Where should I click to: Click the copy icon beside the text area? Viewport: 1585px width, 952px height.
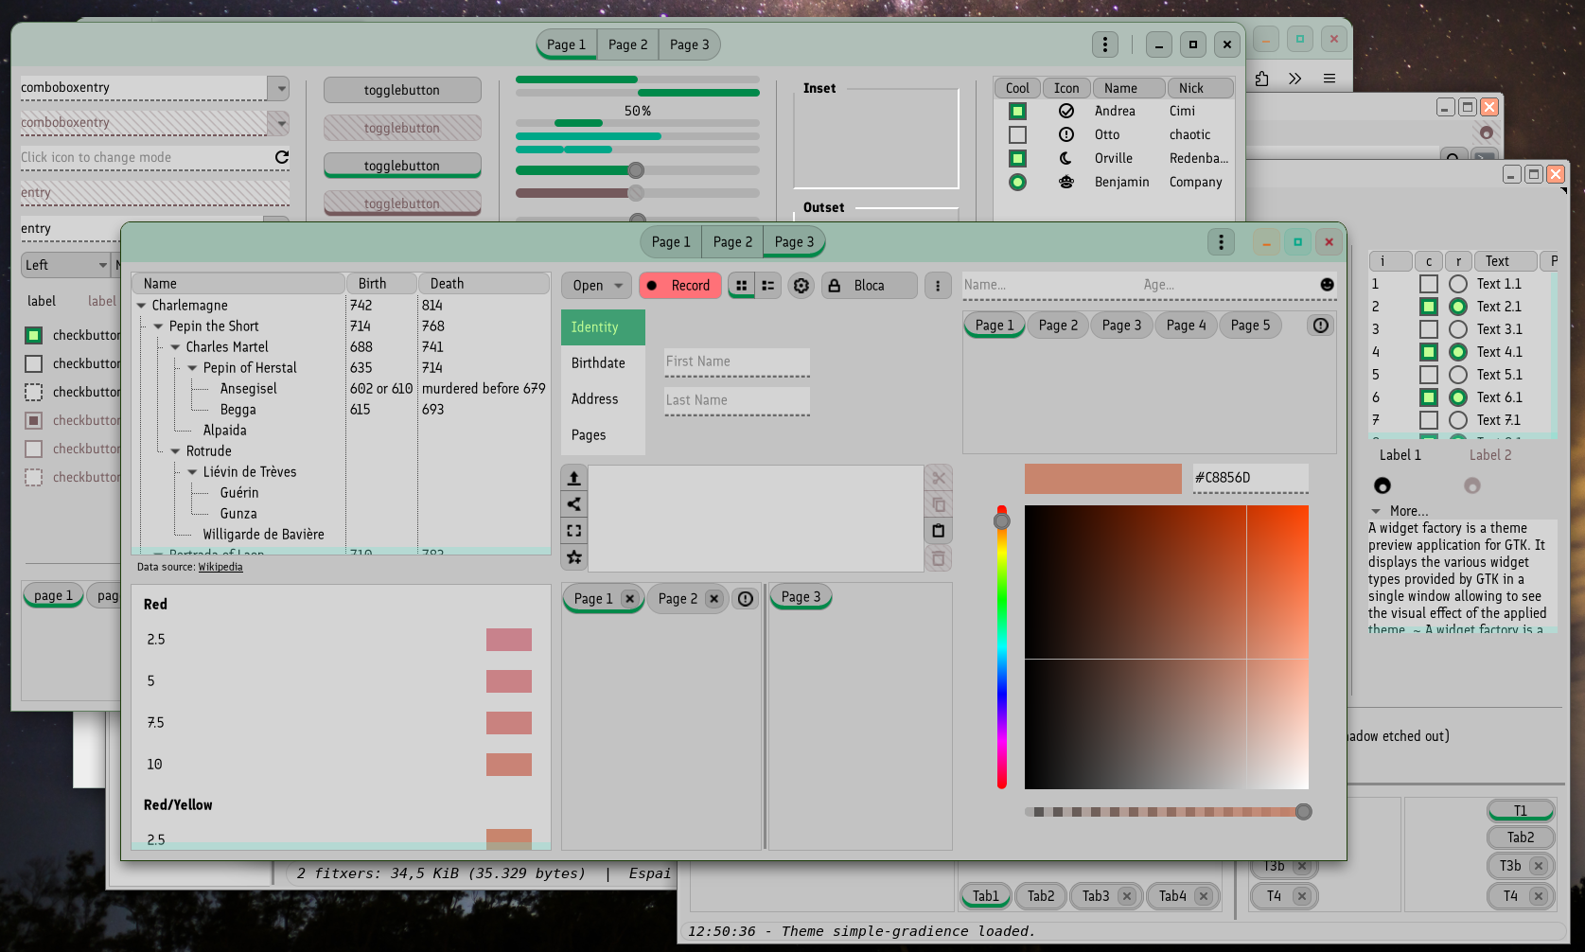click(939, 504)
